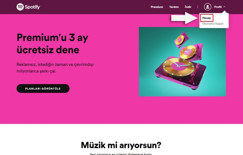Click the vertical divider beside İndir
The image size is (243, 155).
pyautogui.click(x=198, y=7)
